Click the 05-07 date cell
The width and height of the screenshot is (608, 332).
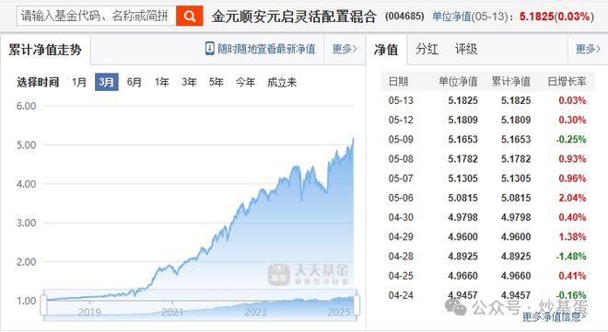click(401, 178)
